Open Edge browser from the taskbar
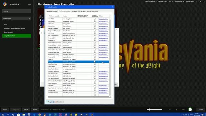Image resolution: width=206 pixels, height=116 pixels. 34,115
